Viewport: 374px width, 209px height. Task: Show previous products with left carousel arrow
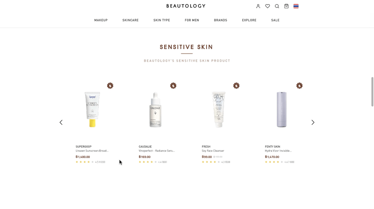tap(61, 123)
